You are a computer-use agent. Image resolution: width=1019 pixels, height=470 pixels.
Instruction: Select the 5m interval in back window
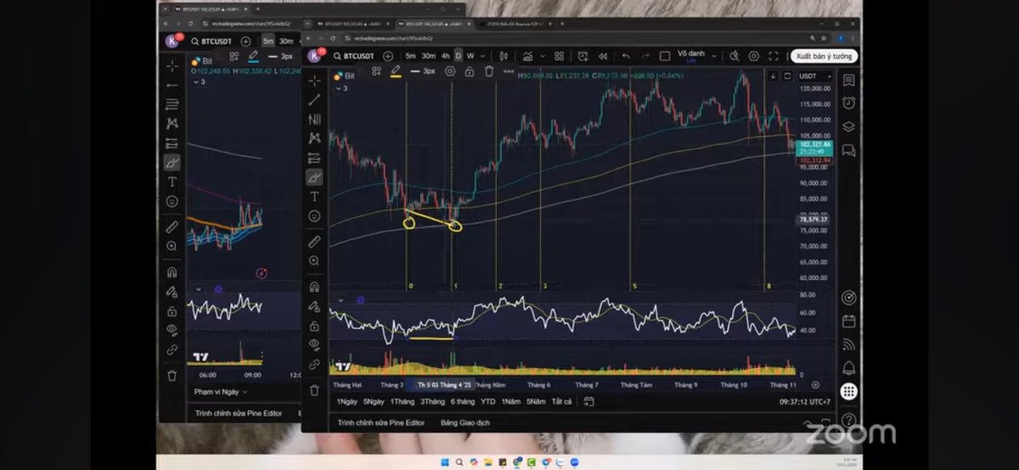point(267,41)
